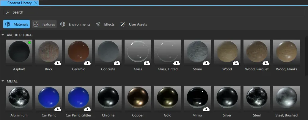308x120 pixels.
Task: Download Car Paint via cloud icon
Action: (58, 109)
